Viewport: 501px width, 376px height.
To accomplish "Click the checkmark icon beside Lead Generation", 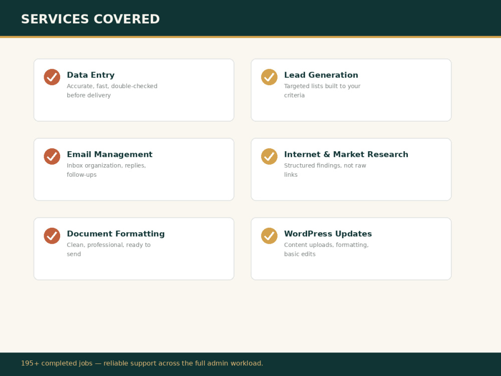I will click(270, 77).
